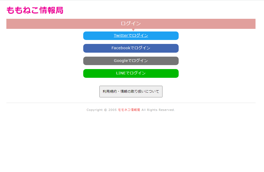
Task: Click the small triangle below ログイン header
Action: (x=133, y=30)
